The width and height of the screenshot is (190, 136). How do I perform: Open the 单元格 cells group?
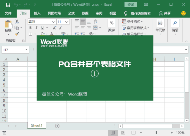(160, 27)
